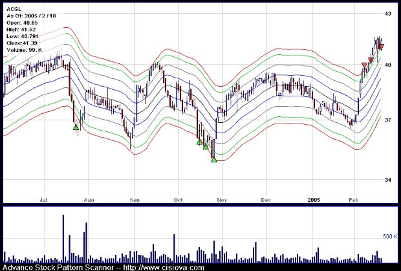Click the 'Close:41.39' value
Screen dimensions: 401x271
22,43
